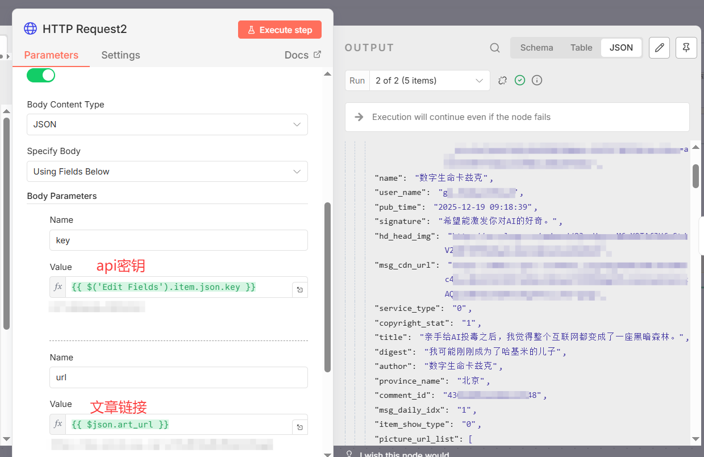Open output edit mode with the pencil icon
The height and width of the screenshot is (457, 704).
click(659, 48)
